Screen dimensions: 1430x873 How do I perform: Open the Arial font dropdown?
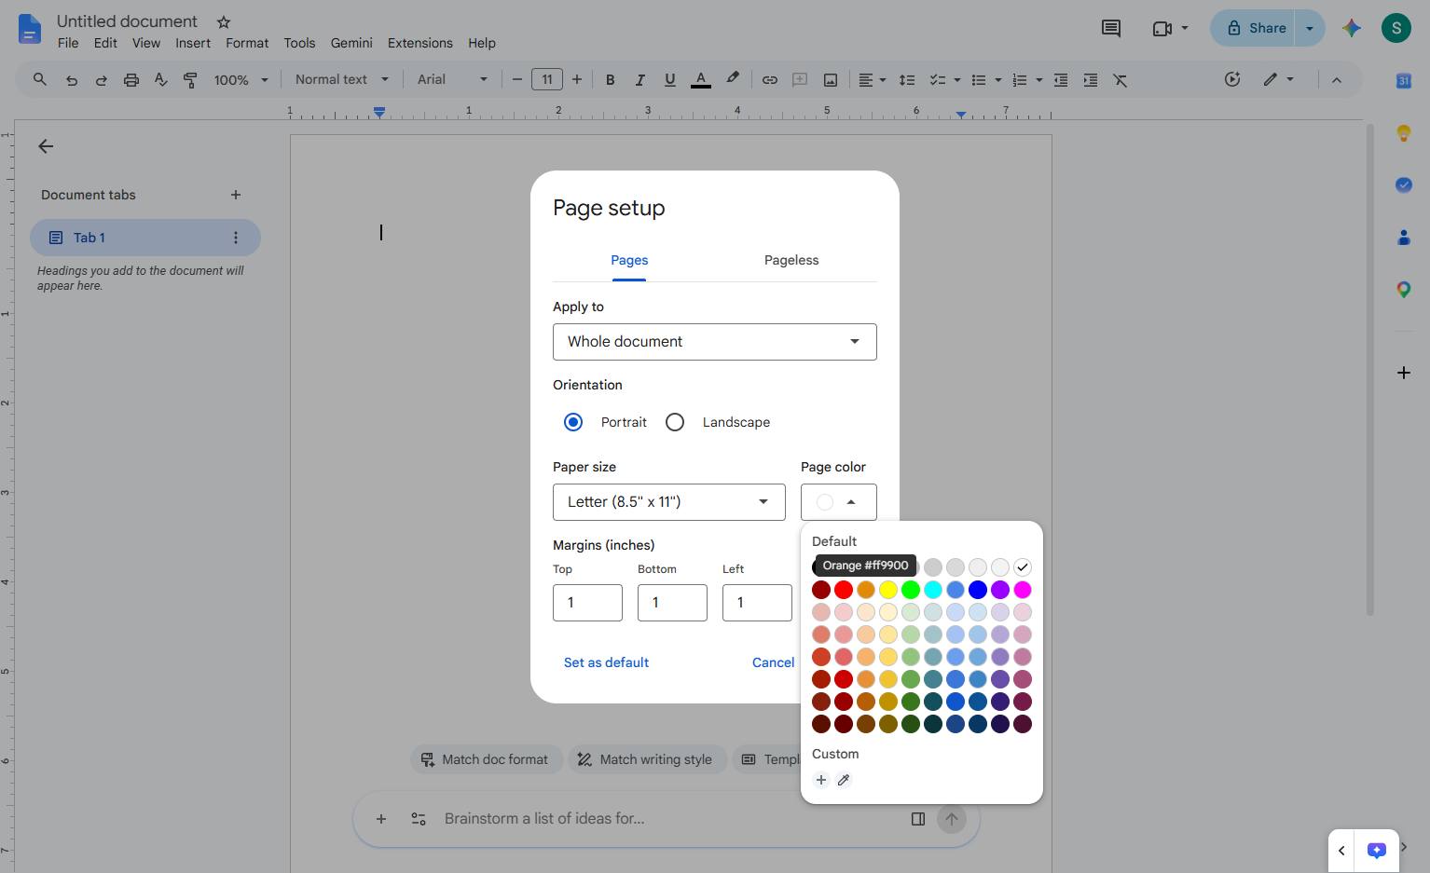(x=452, y=80)
